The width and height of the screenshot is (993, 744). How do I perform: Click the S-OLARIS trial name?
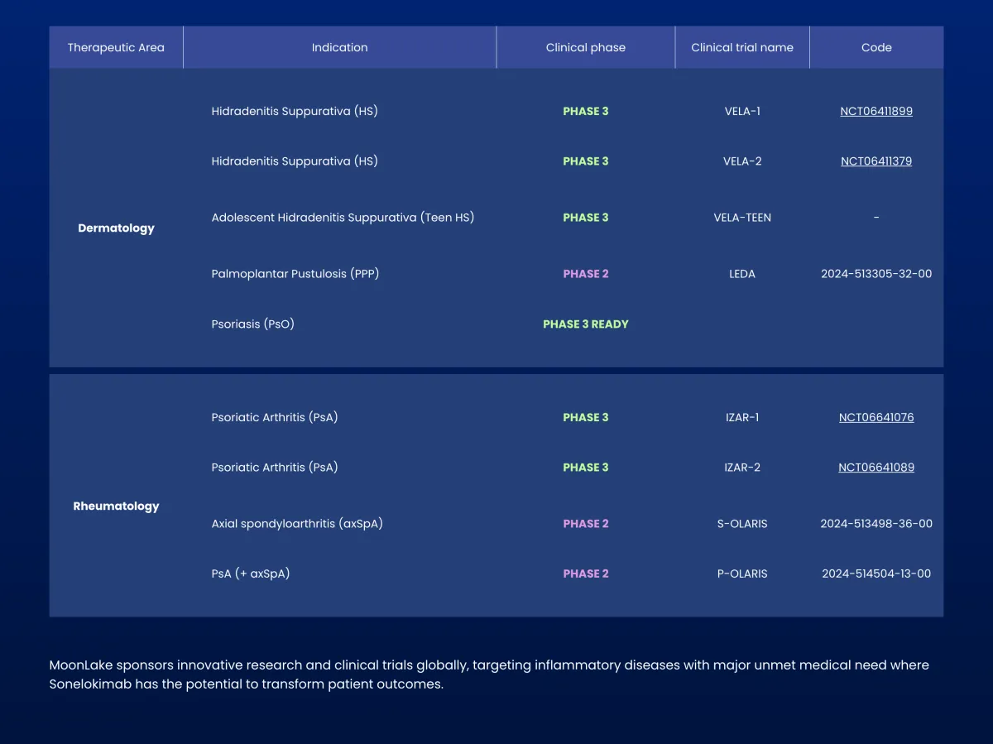point(741,524)
